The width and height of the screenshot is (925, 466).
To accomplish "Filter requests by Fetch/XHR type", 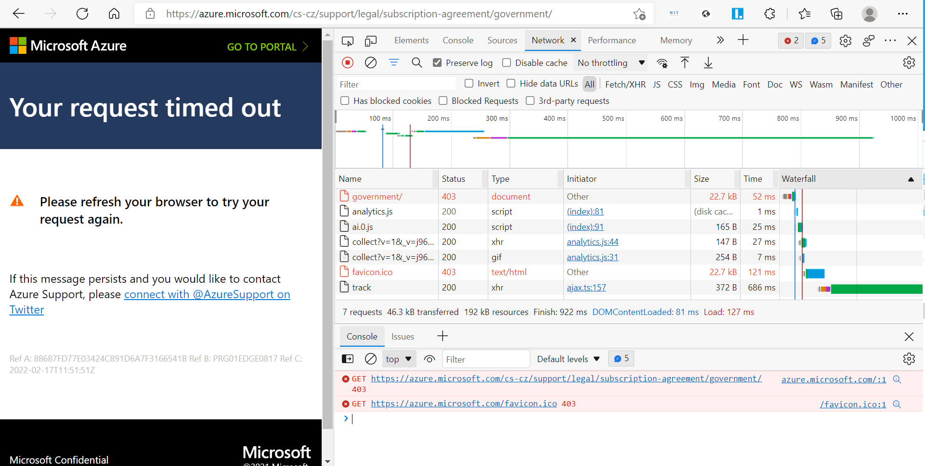I will point(625,84).
